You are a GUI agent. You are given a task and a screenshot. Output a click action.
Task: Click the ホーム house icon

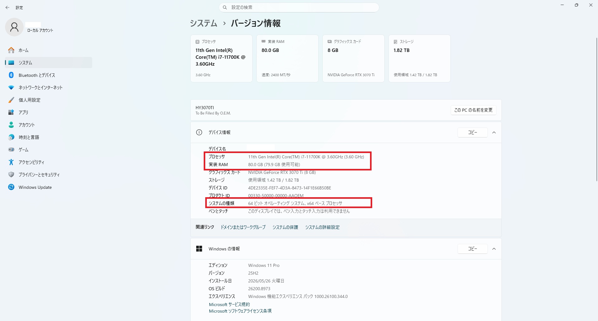pos(11,50)
